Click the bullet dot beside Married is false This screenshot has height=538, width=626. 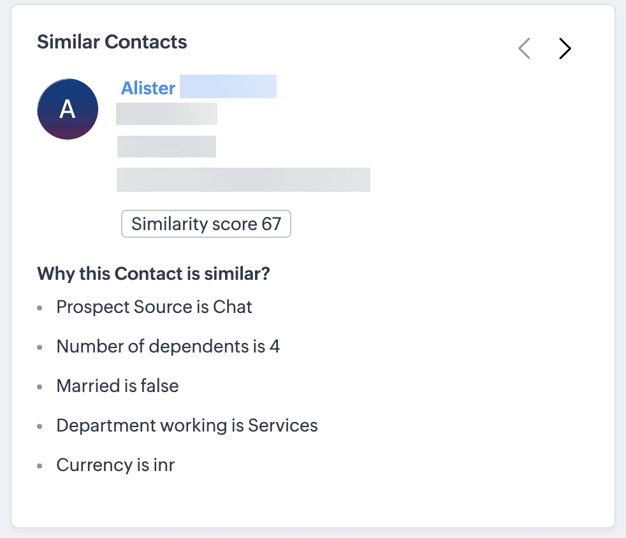tap(40, 387)
